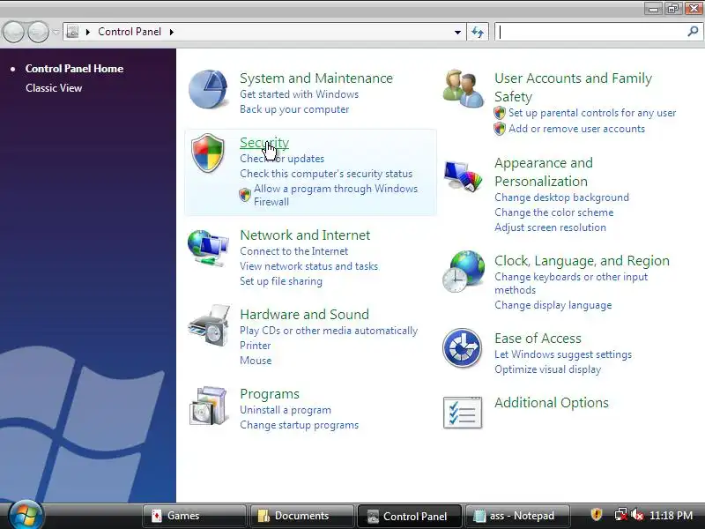Switch to Control Panel taskbar button
This screenshot has width=705, height=529.
(x=409, y=516)
